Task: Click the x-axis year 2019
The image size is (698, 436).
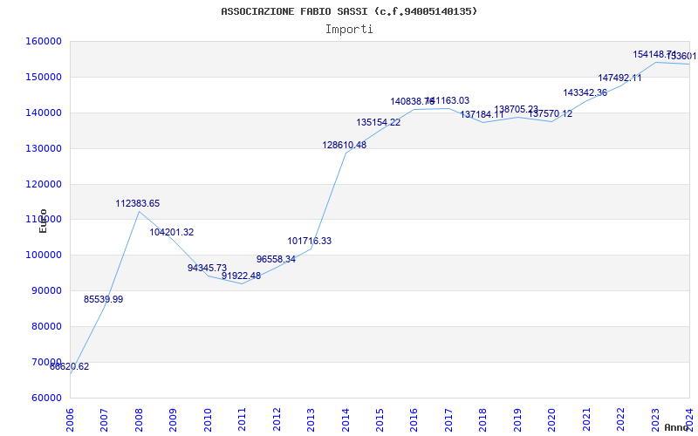Action: (x=517, y=420)
